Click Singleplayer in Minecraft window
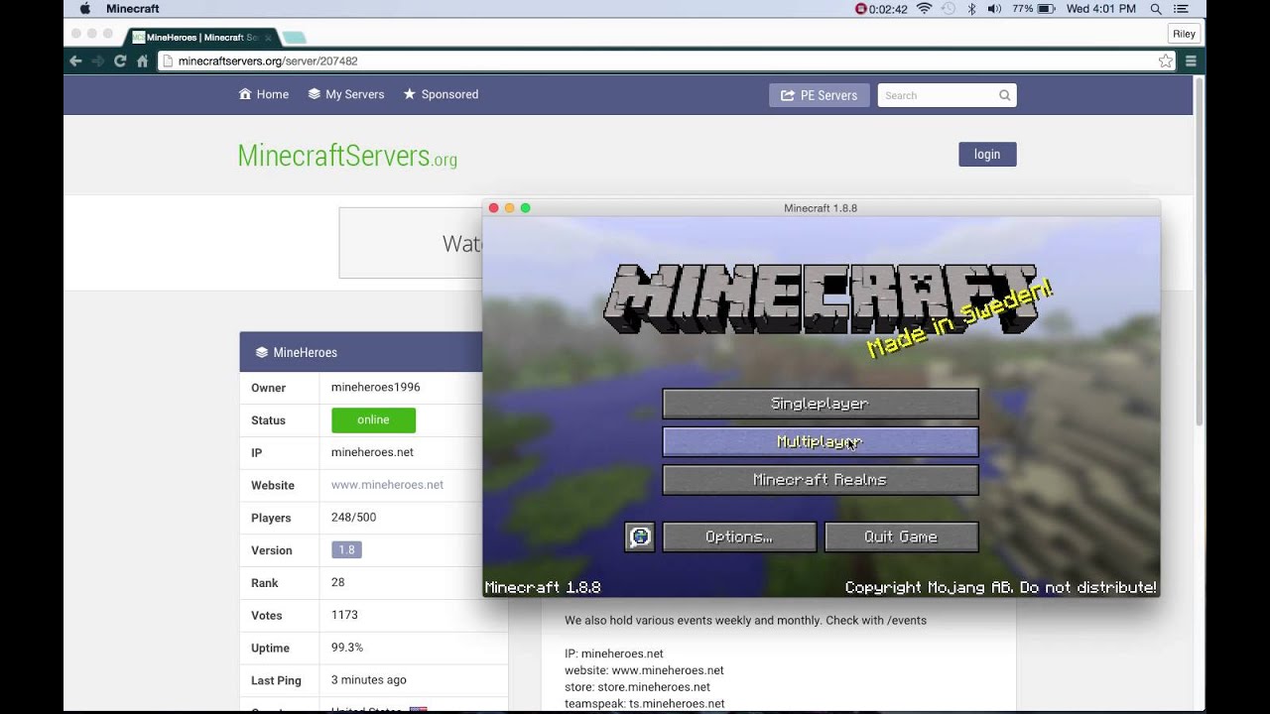The image size is (1270, 714). 821,404
